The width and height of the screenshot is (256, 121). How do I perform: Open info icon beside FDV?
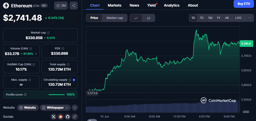pyautogui.click(x=63, y=49)
